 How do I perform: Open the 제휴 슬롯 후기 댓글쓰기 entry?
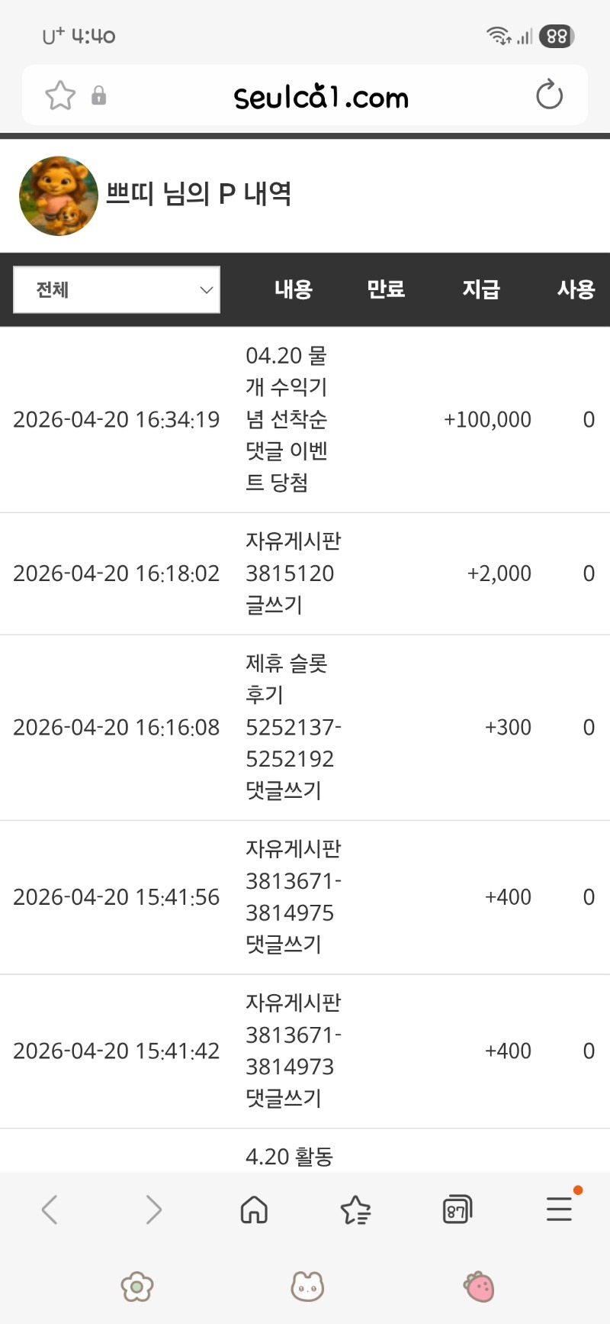click(x=293, y=727)
